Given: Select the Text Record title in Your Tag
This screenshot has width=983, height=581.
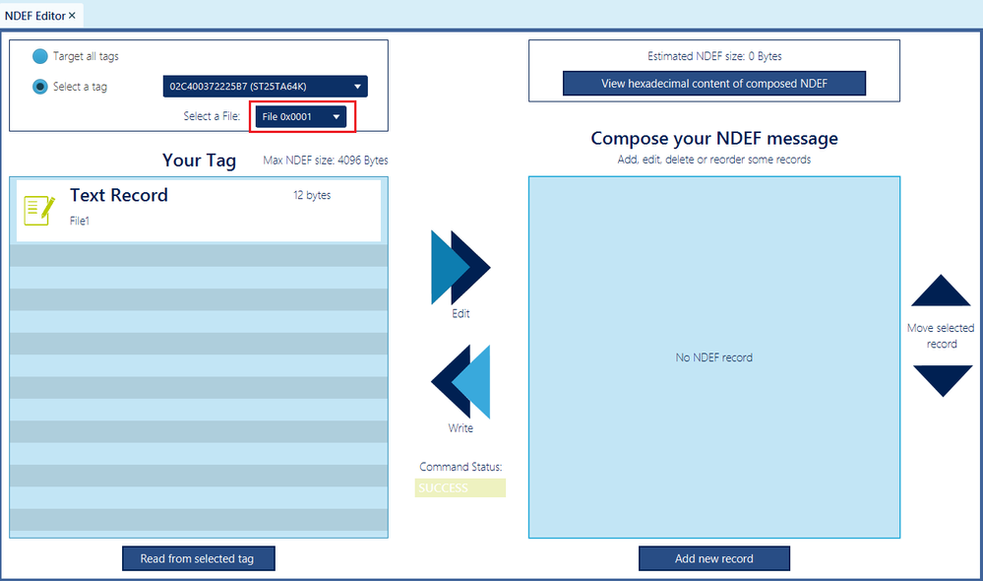Looking at the screenshot, I should coord(118,195).
